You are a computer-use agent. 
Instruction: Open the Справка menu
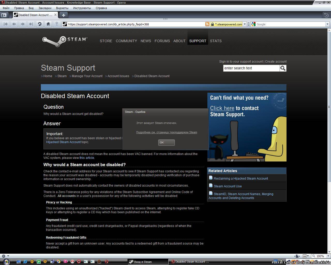tap(101, 8)
